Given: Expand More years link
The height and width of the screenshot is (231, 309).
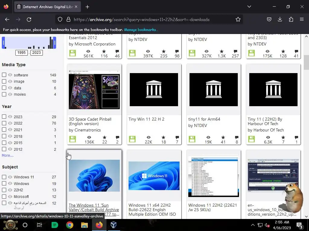Looking at the screenshot, I should (x=8, y=156).
